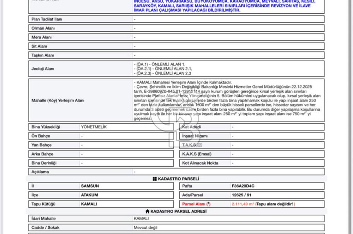
Task: Select the Mera Alanı label
Action: (41, 37)
